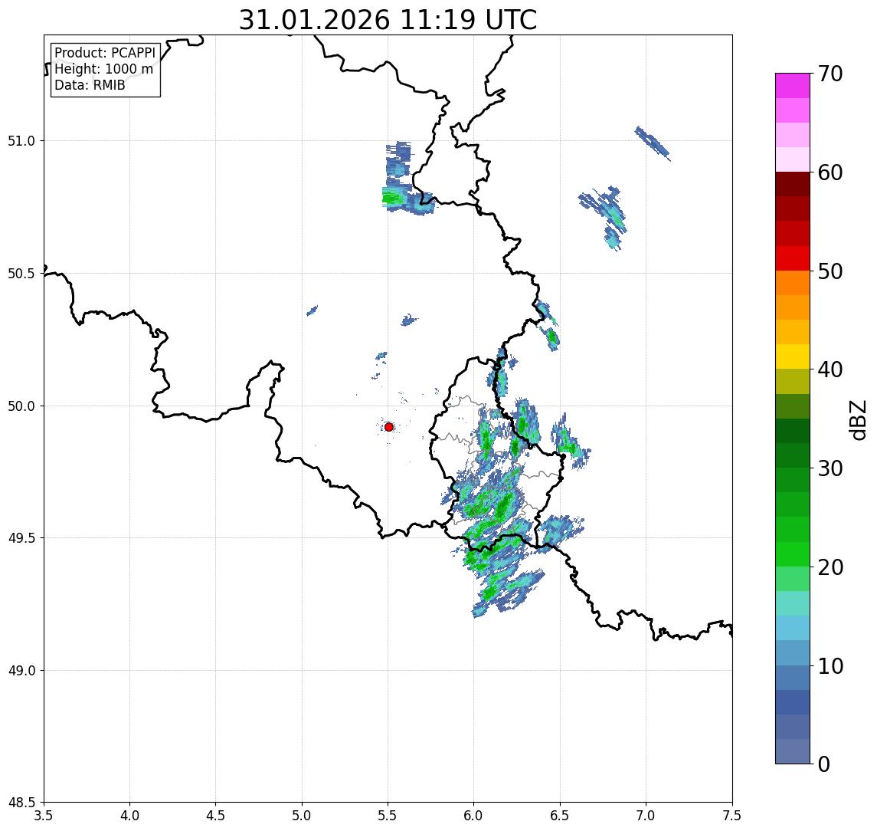Click the yellow colorbar segment above 40
Image resolution: width=877 pixels, height=831 pixels.
click(x=793, y=356)
